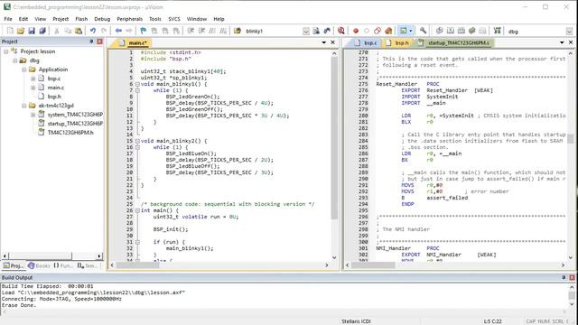
Task: Expand the system_TM4C123GH6P file node
Action: [x=33, y=115]
